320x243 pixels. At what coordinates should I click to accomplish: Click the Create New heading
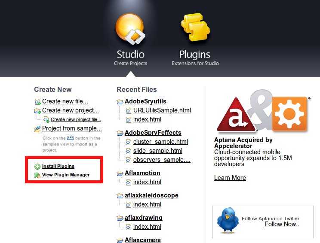pos(53,89)
